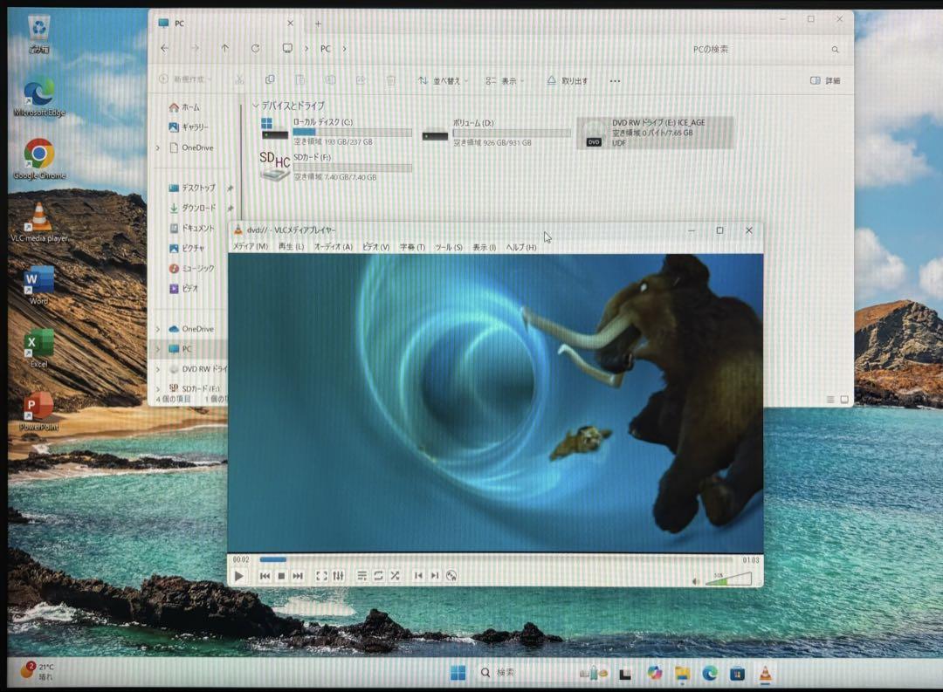
Task: Open the Windows Start menu
Action: click(458, 673)
